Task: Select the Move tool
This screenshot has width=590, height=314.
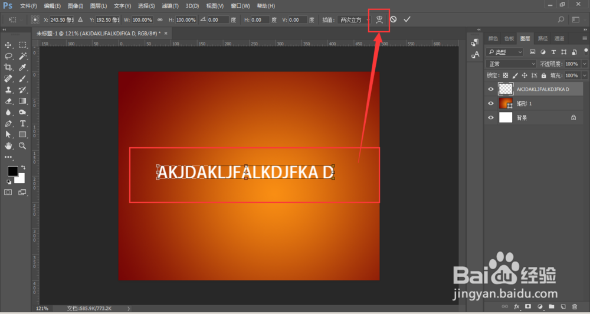Action: [x=8, y=45]
